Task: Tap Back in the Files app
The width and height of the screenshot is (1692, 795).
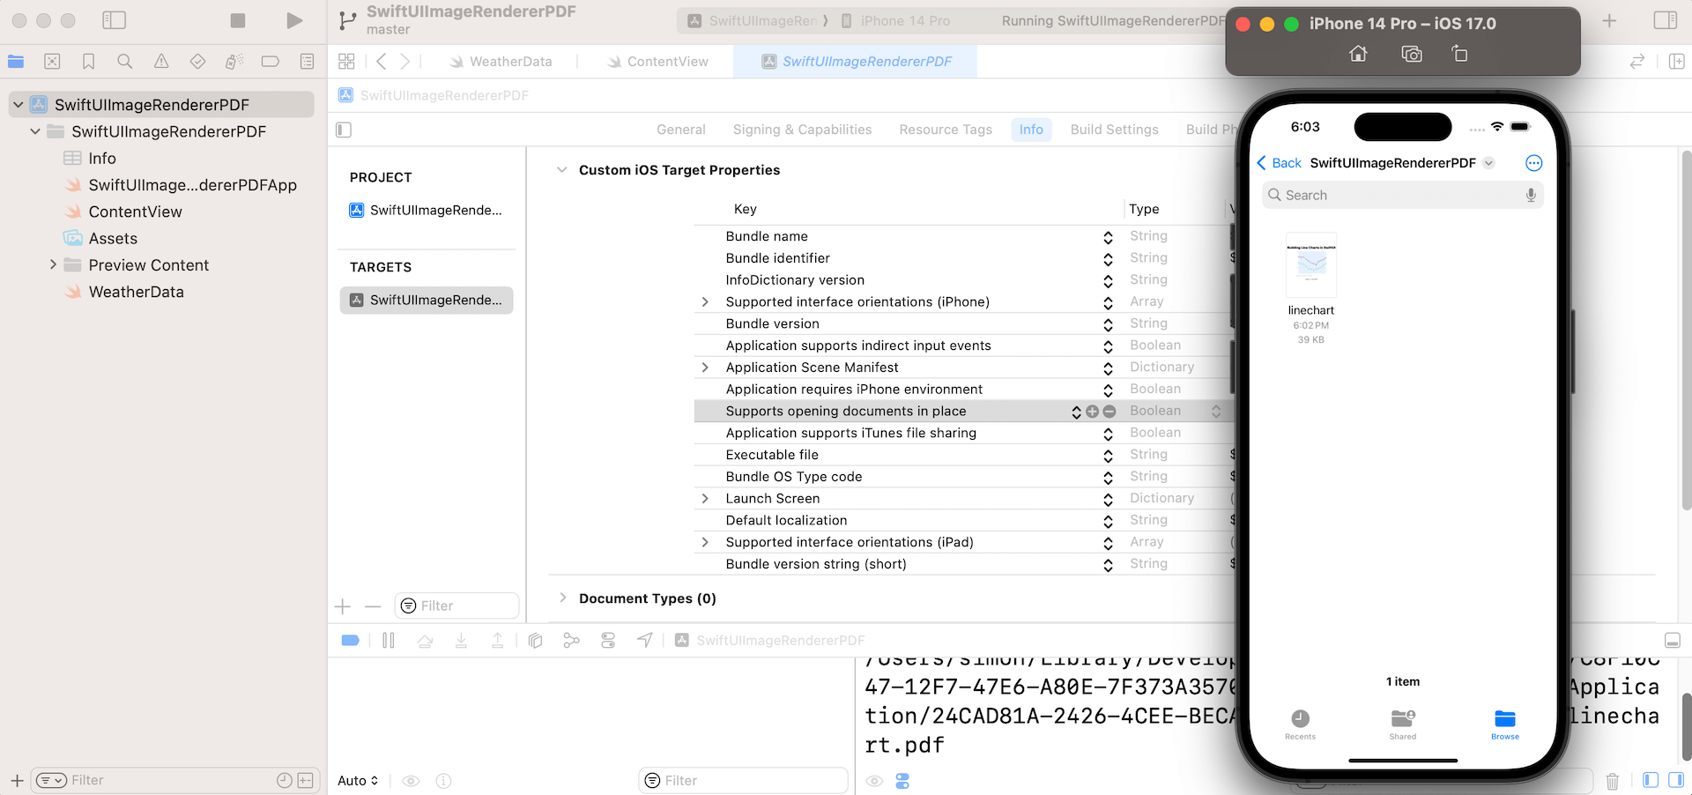Action: tap(1279, 163)
